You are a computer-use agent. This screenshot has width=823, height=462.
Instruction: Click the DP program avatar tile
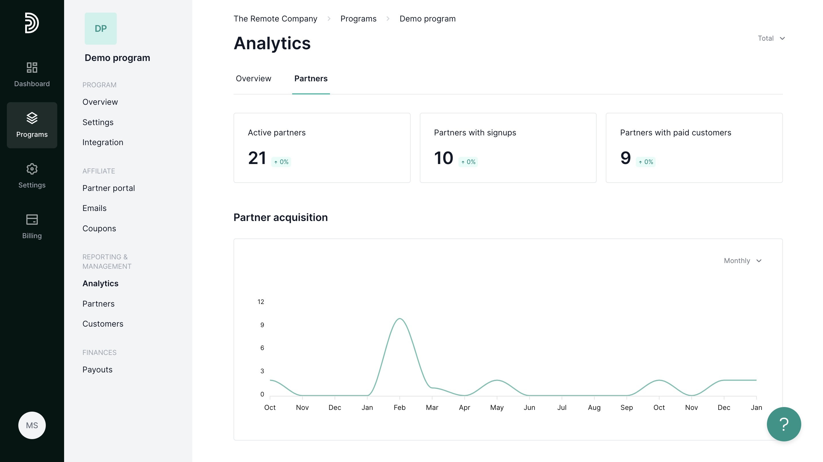[x=101, y=28]
